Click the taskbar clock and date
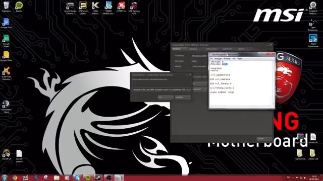Viewport: 323px width, 181px height. pos(314,177)
